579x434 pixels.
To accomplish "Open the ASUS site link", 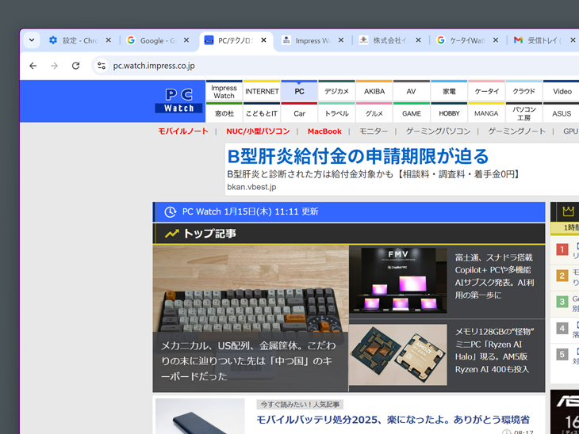I will tap(562, 112).
